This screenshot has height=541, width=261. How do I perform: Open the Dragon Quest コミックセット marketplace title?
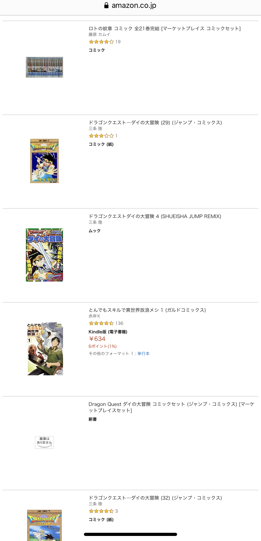tap(171, 407)
